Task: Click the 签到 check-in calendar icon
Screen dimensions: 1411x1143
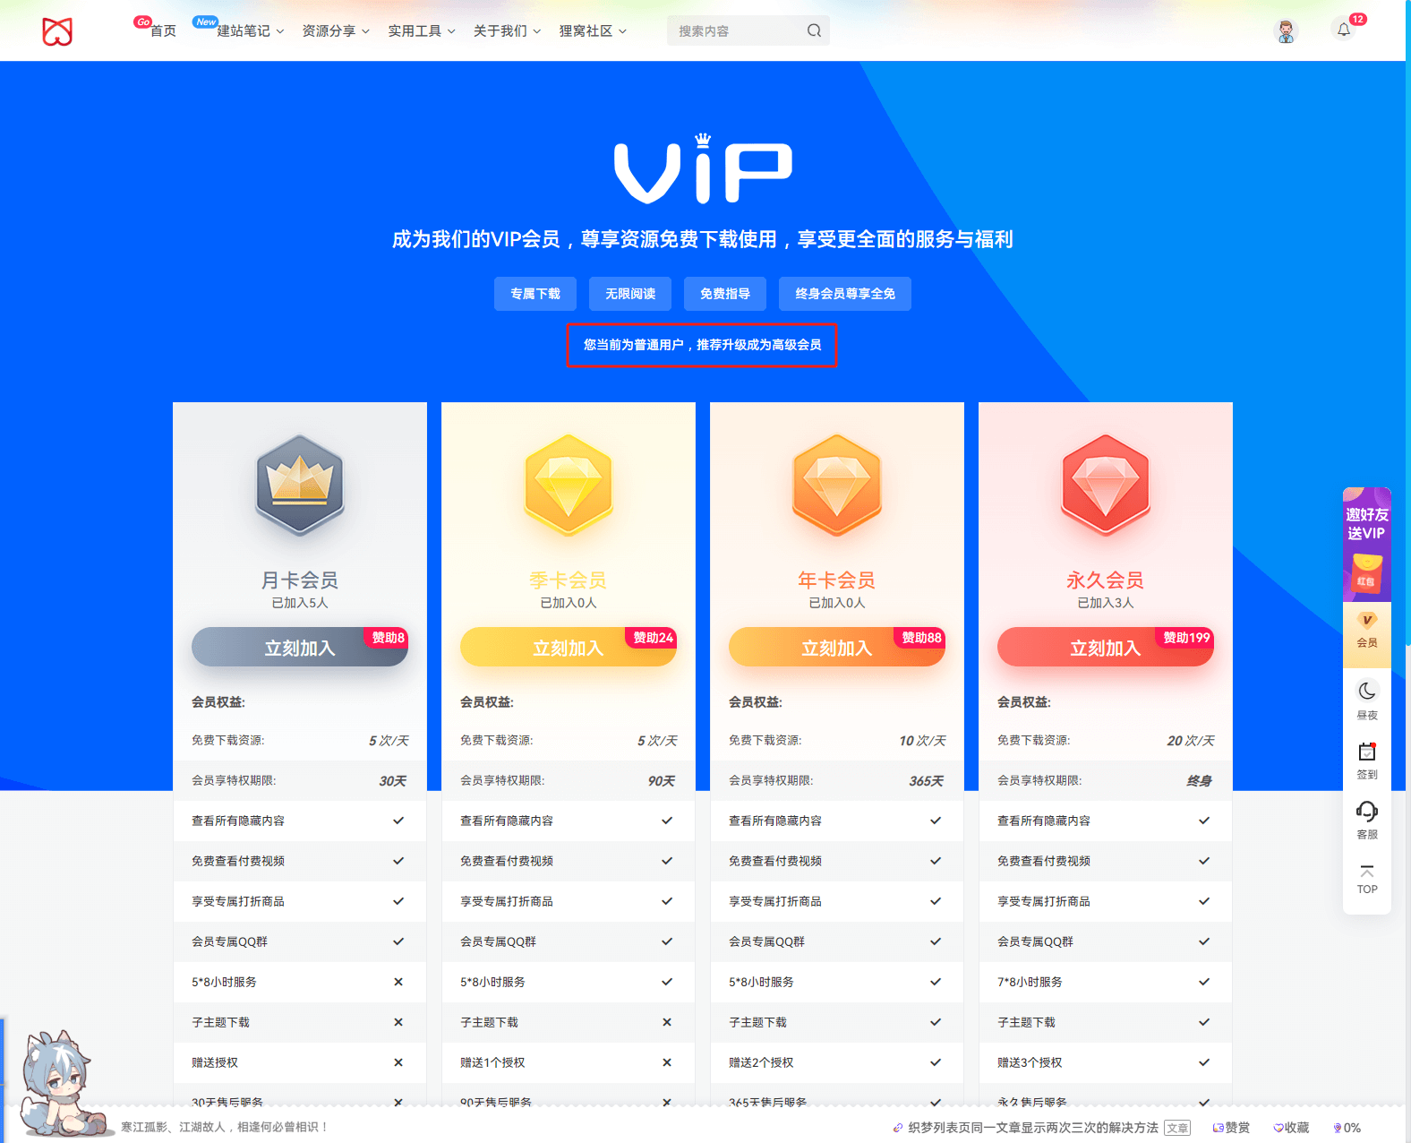Action: [x=1367, y=752]
